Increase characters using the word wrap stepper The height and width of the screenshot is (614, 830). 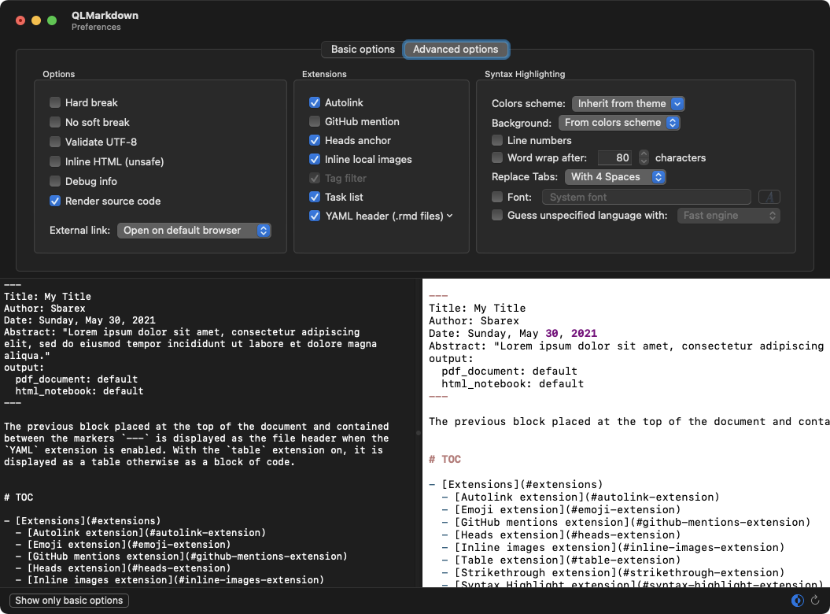[644, 153]
